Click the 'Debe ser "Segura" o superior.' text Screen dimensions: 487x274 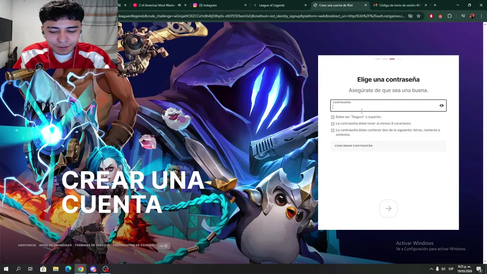click(358, 117)
